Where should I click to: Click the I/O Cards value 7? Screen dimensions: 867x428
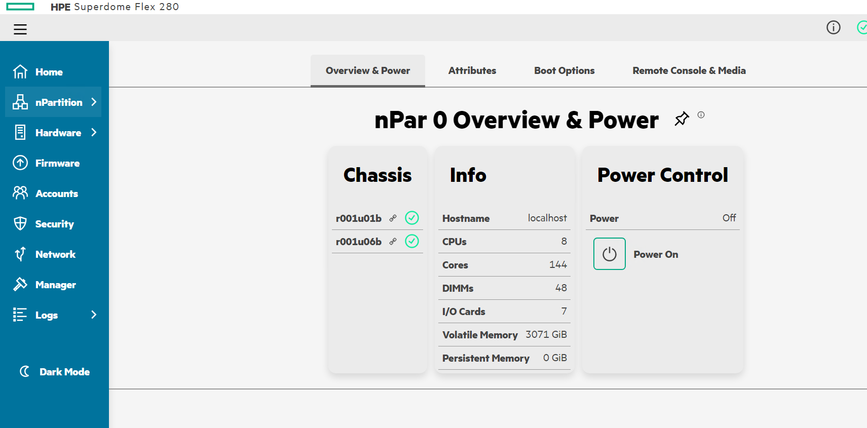pyautogui.click(x=564, y=311)
